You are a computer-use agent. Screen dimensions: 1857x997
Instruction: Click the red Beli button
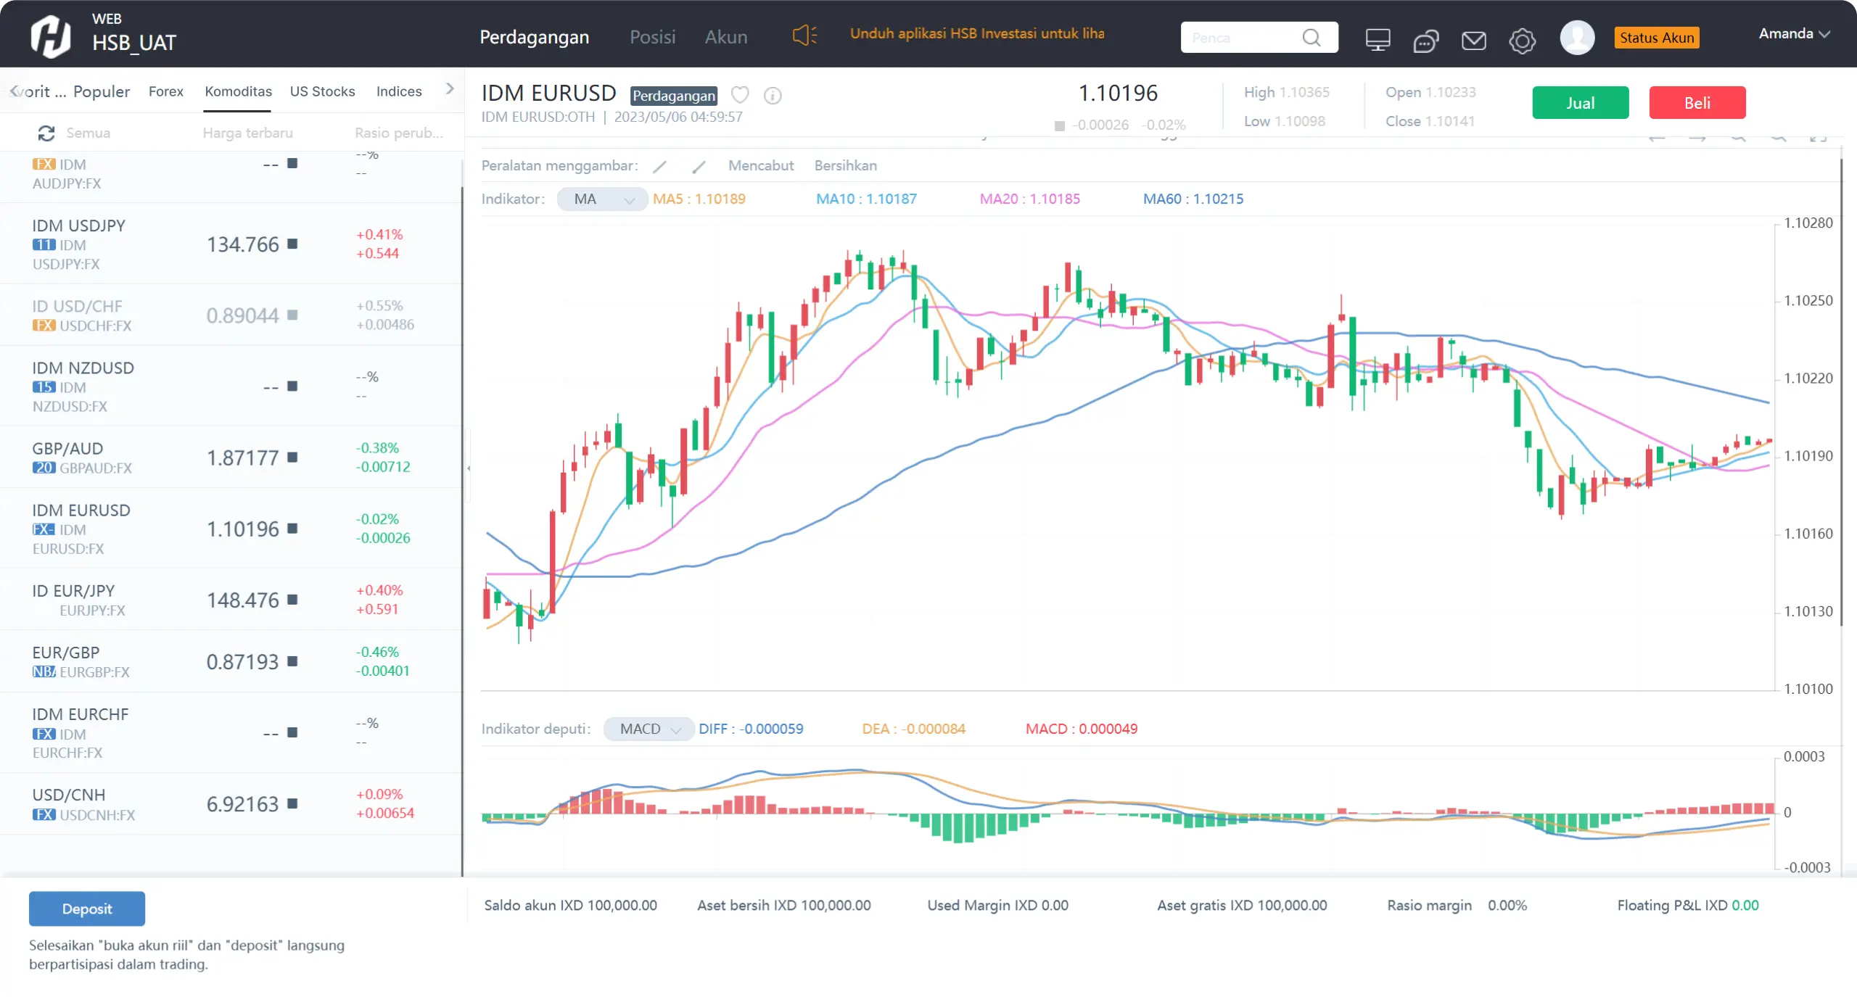[x=1697, y=103]
